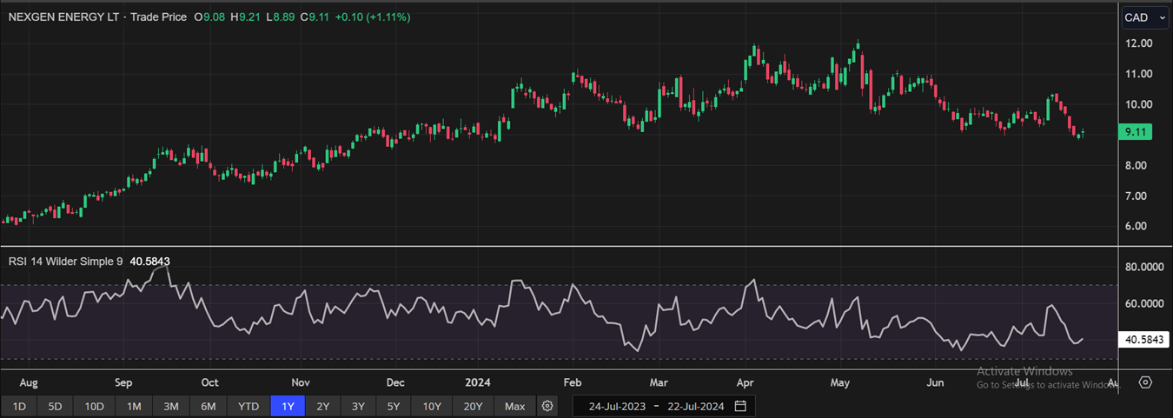Click the Nov label on time axis
1173x418 pixels.
301,382
